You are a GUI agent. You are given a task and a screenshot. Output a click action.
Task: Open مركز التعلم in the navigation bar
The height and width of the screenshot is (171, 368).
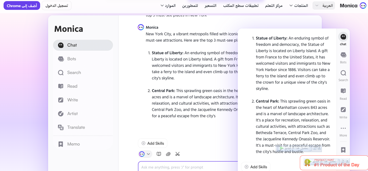pos(274,5)
